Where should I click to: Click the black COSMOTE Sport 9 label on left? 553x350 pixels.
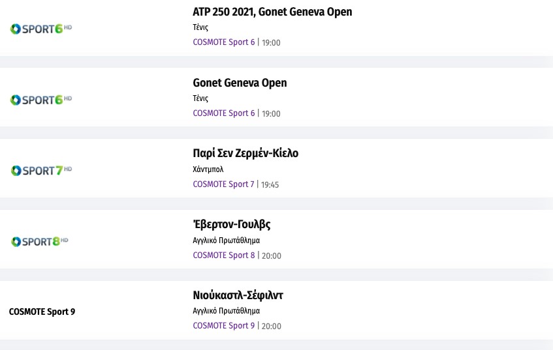[42, 312]
